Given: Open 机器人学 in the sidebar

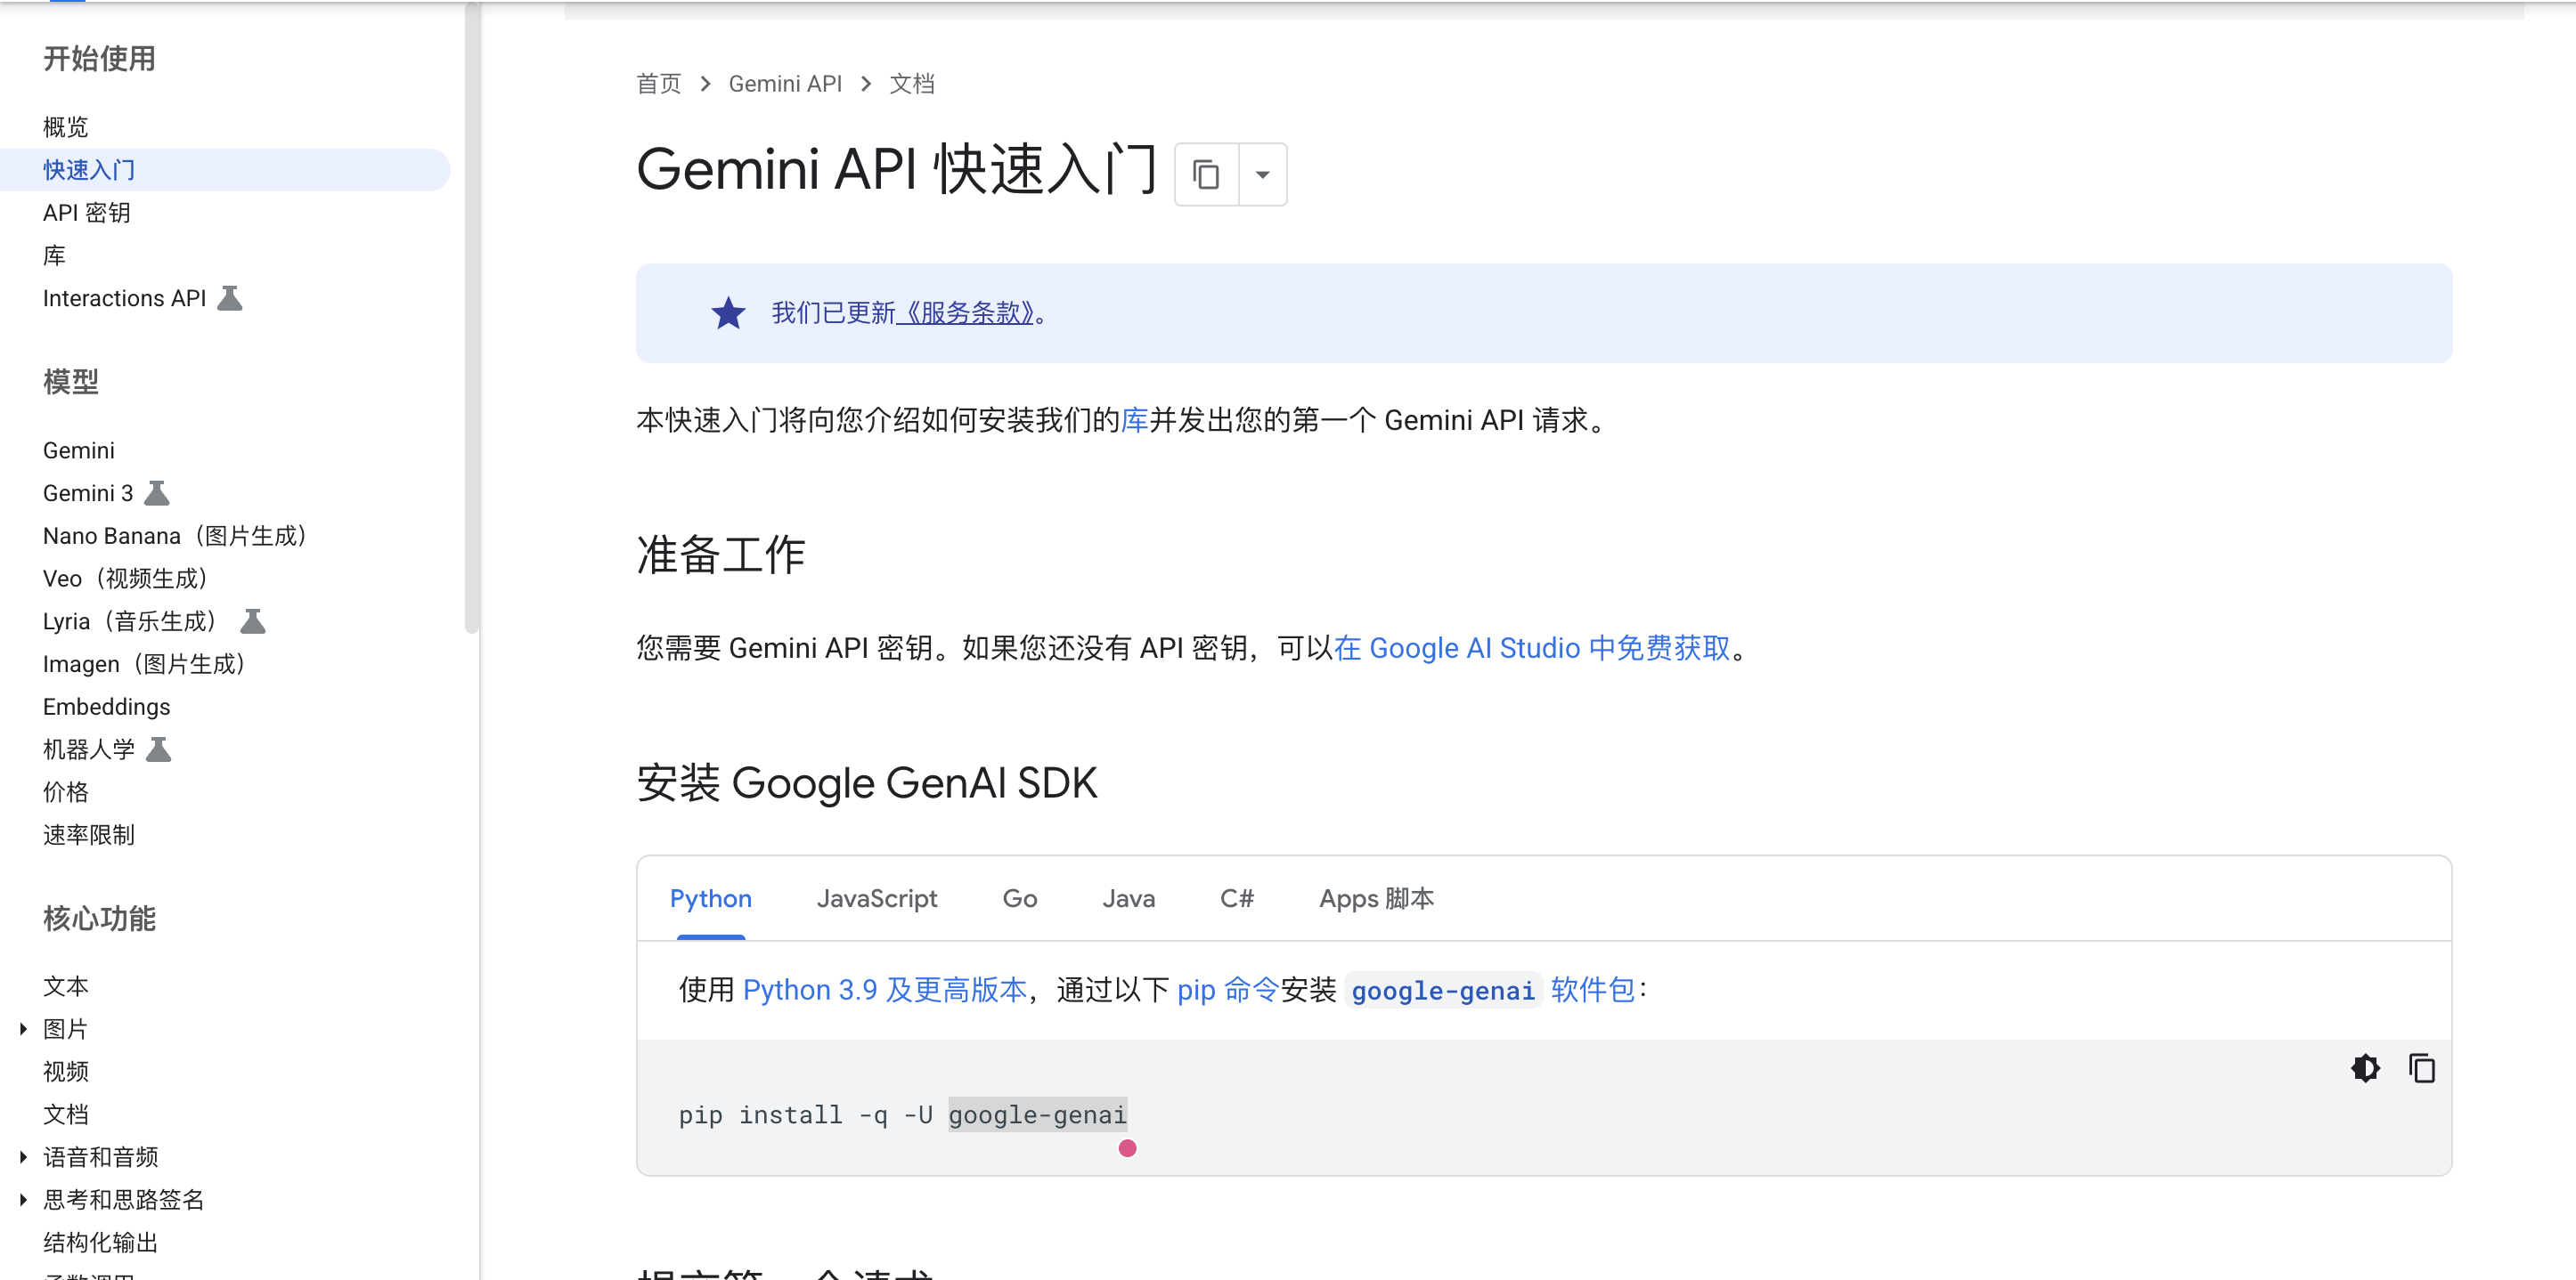Looking at the screenshot, I should point(89,749).
